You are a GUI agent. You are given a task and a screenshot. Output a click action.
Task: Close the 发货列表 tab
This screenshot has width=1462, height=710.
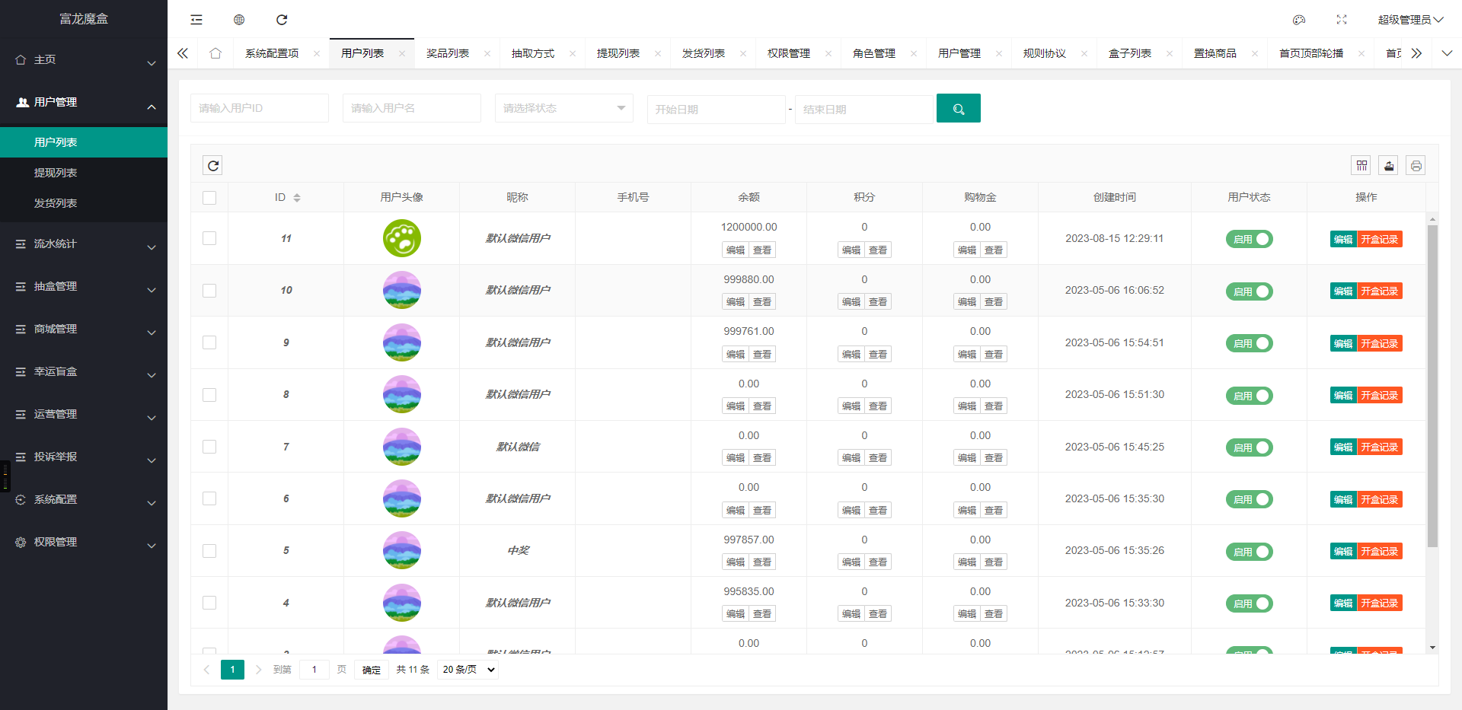743,53
